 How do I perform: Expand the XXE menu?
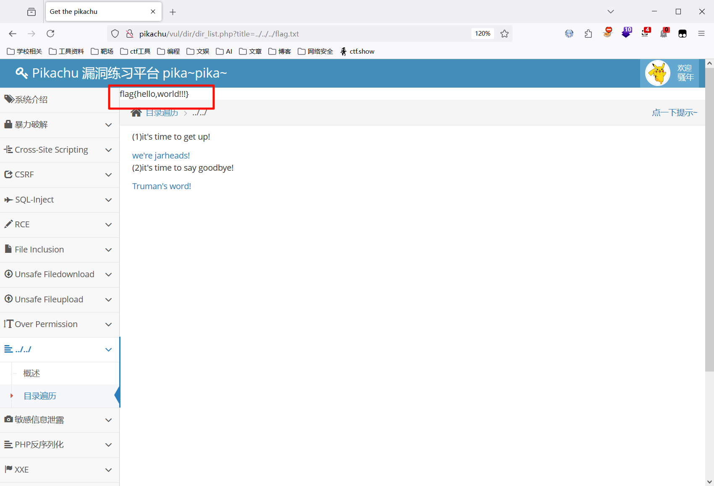point(60,470)
